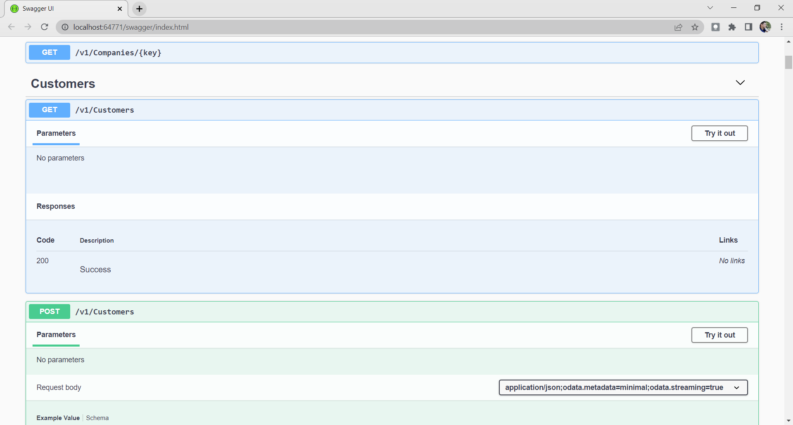Click Try it out for GET /v1/Customers

tap(719, 133)
